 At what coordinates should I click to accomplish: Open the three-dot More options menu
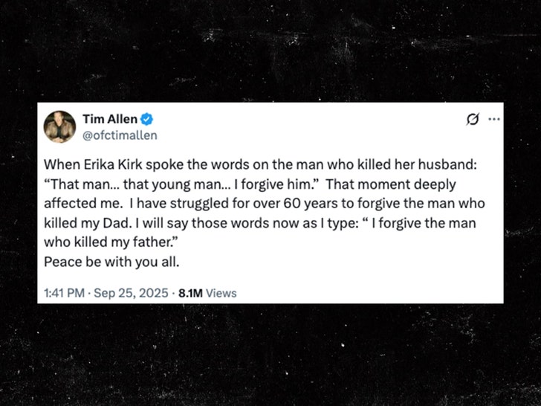point(493,120)
